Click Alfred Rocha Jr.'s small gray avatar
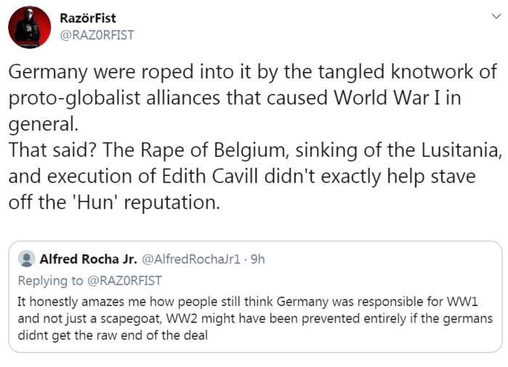 point(26,259)
